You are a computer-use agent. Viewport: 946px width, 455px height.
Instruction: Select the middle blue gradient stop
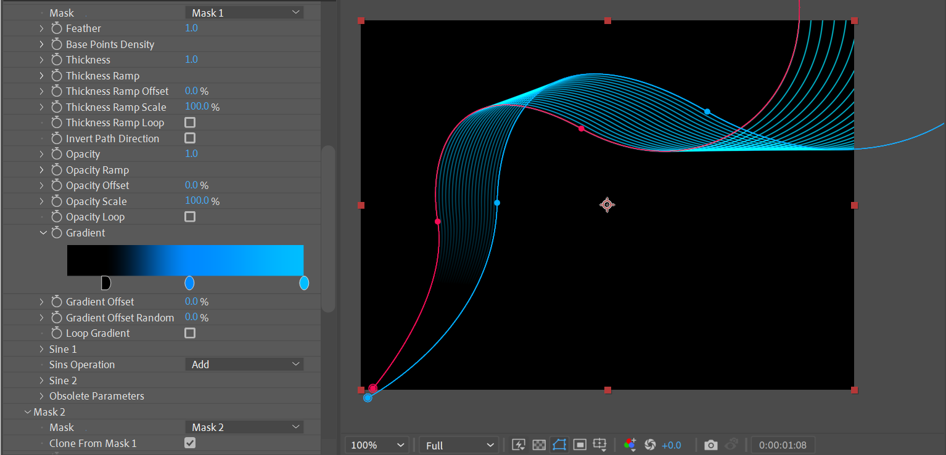pyautogui.click(x=190, y=283)
